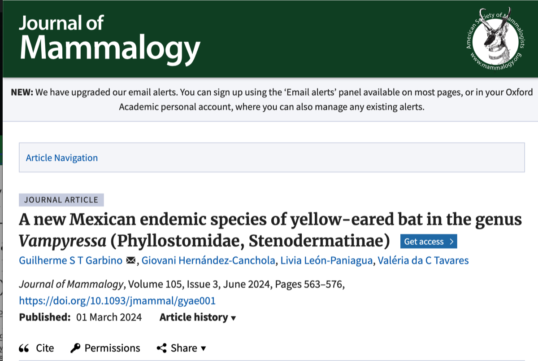Click the author name Livia León-Paniagua
The height and width of the screenshot is (361, 538).
click(326, 260)
